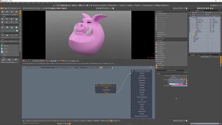Expand the Environments item in Shader Tree
The image size is (222, 125).
(x=192, y=38)
